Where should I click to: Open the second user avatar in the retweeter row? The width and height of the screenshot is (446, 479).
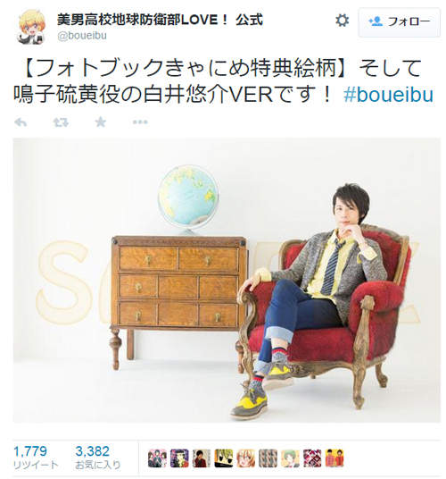tap(179, 458)
